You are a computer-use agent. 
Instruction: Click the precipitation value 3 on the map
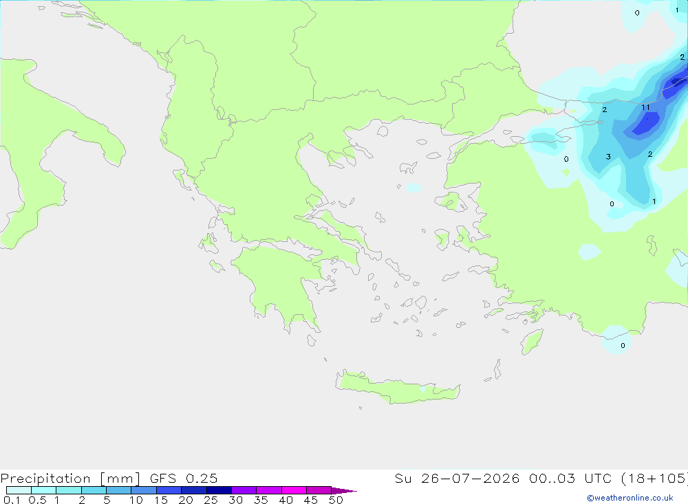(x=608, y=157)
